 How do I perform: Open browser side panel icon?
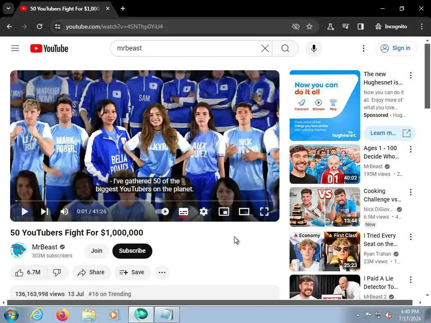coord(361,26)
